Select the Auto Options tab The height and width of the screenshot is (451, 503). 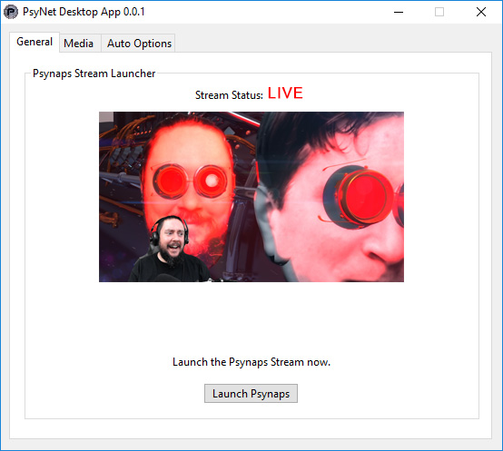click(x=139, y=44)
